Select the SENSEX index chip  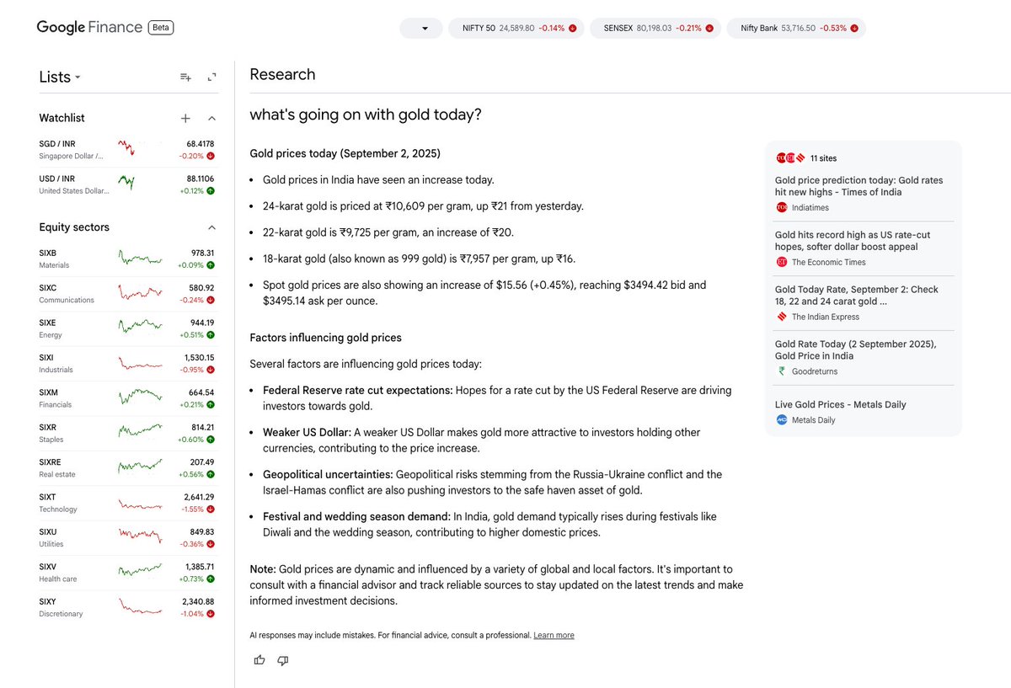point(656,28)
